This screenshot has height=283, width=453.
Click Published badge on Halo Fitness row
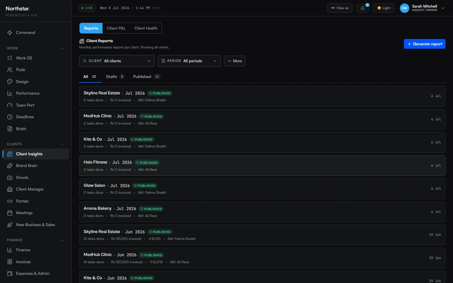[147, 163]
